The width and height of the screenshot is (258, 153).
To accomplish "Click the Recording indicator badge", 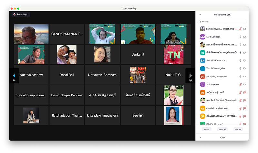I will (x=21, y=14).
